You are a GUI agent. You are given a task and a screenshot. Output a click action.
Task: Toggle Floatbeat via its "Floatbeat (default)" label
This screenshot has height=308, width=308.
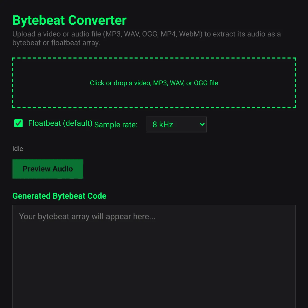pyautogui.click(x=60, y=123)
